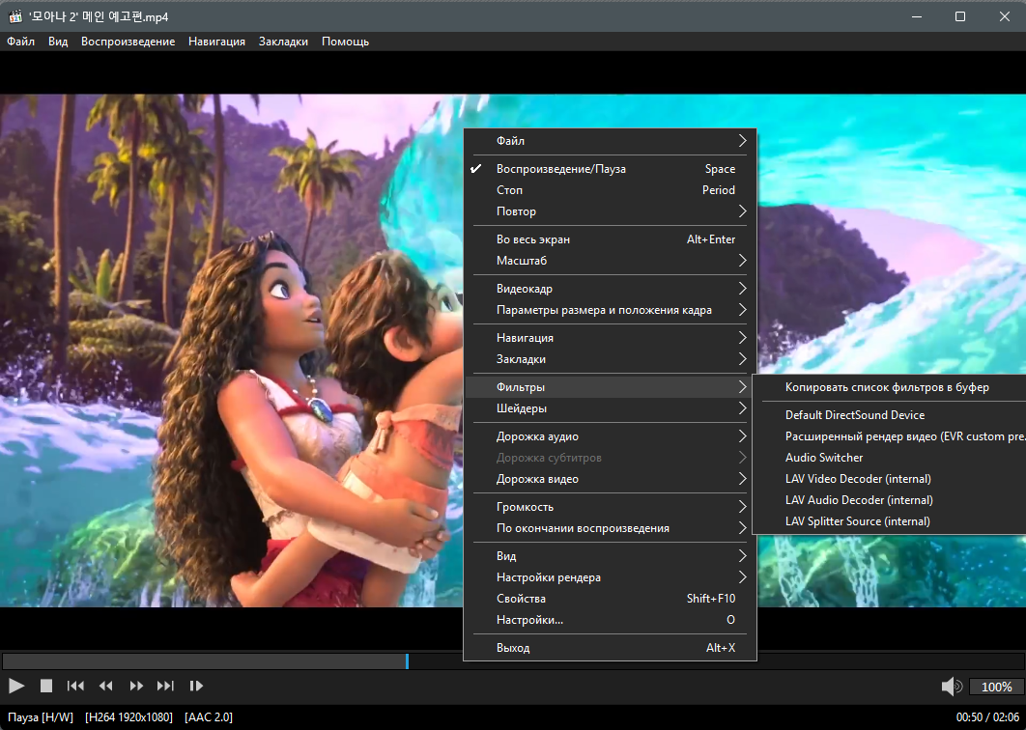
Task: Expand the Громкость submenu
Action: coord(610,507)
